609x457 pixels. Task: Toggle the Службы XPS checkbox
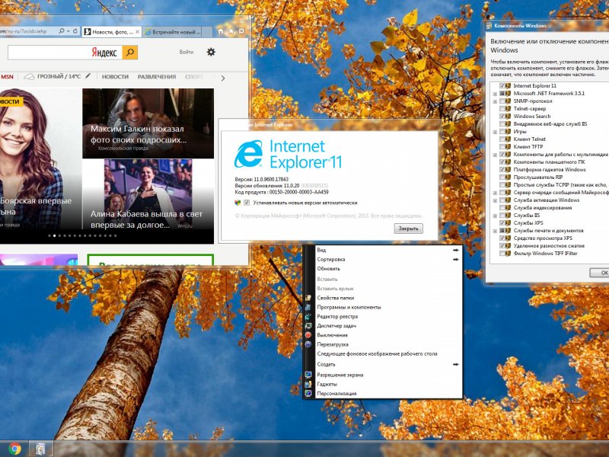click(x=502, y=222)
